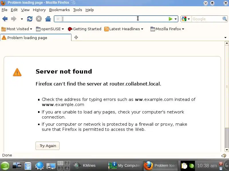Switch to virtual desktop 4

click(67, 168)
